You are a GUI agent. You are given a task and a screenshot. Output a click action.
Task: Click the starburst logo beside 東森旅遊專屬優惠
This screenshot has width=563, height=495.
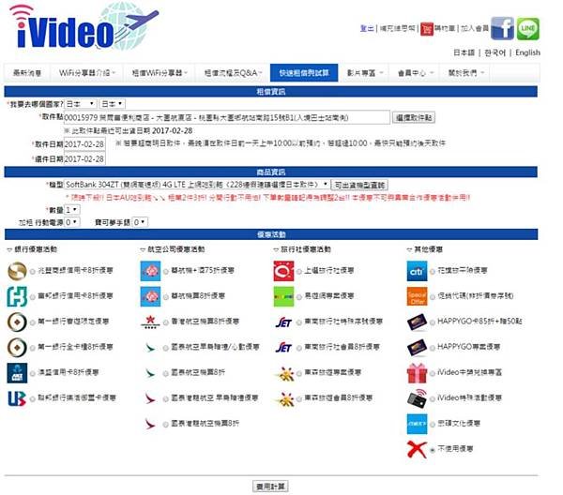coord(284,373)
